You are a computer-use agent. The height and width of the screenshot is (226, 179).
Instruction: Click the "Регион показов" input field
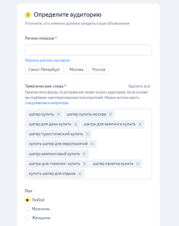[88, 50]
